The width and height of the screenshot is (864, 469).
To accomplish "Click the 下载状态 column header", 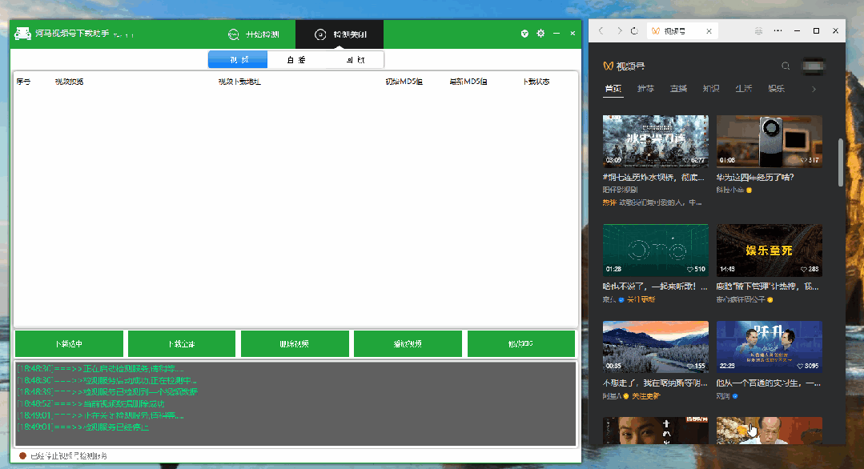I will (x=536, y=82).
